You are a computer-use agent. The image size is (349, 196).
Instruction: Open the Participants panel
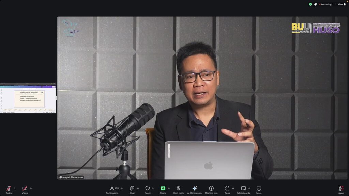coord(112,189)
